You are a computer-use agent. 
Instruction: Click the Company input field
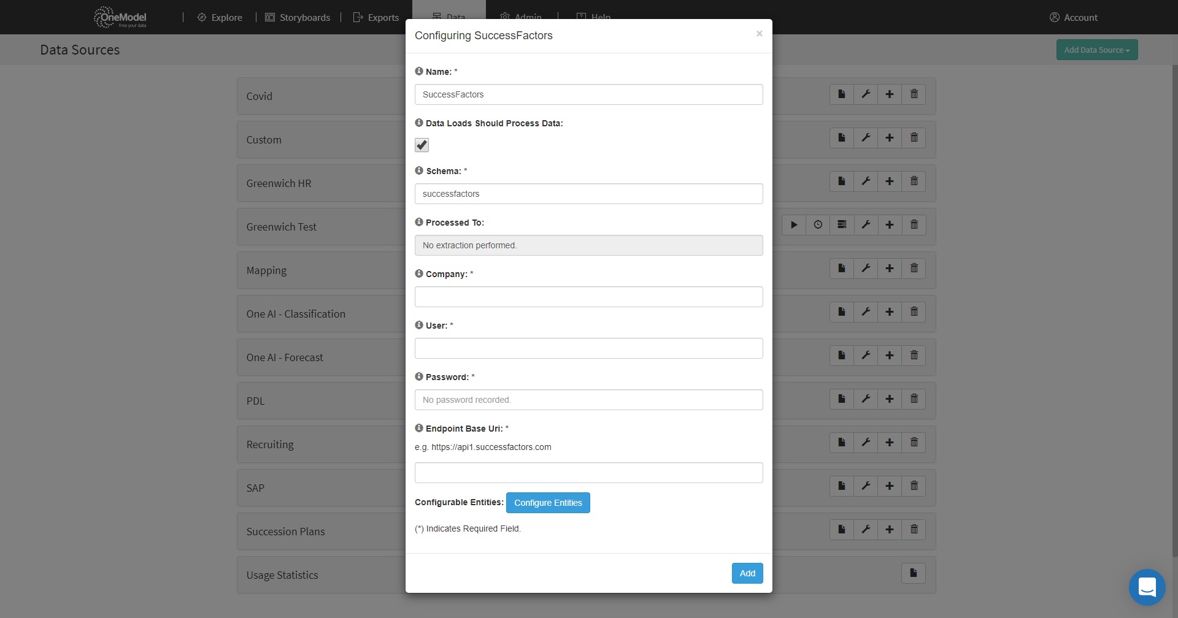[589, 297]
